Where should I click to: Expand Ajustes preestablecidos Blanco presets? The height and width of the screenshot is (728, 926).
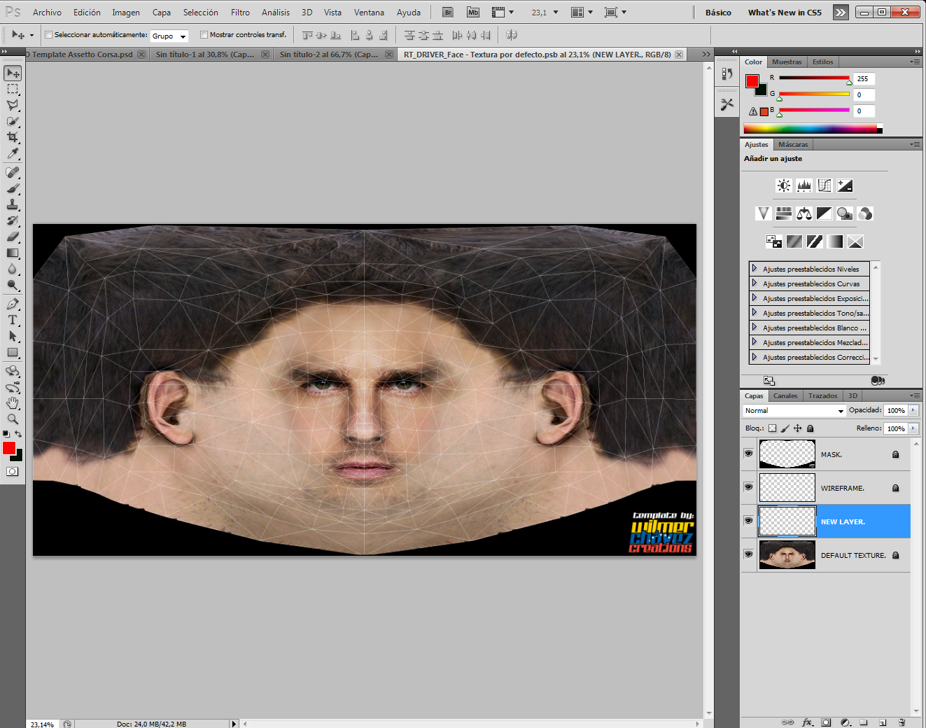(754, 327)
